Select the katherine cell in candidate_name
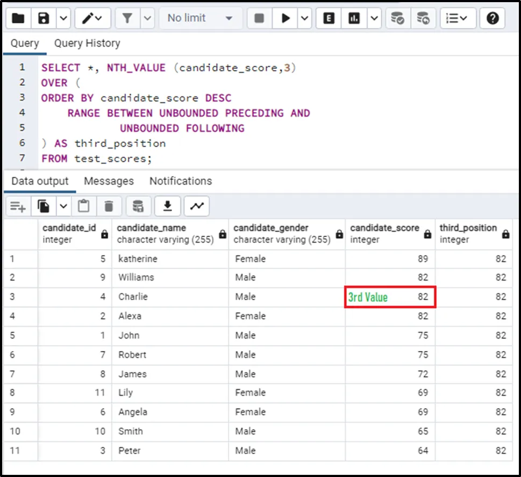 [x=138, y=259]
